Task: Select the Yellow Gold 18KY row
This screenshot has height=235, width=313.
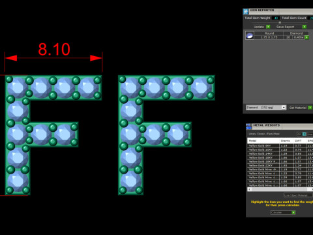Action: [280, 157]
